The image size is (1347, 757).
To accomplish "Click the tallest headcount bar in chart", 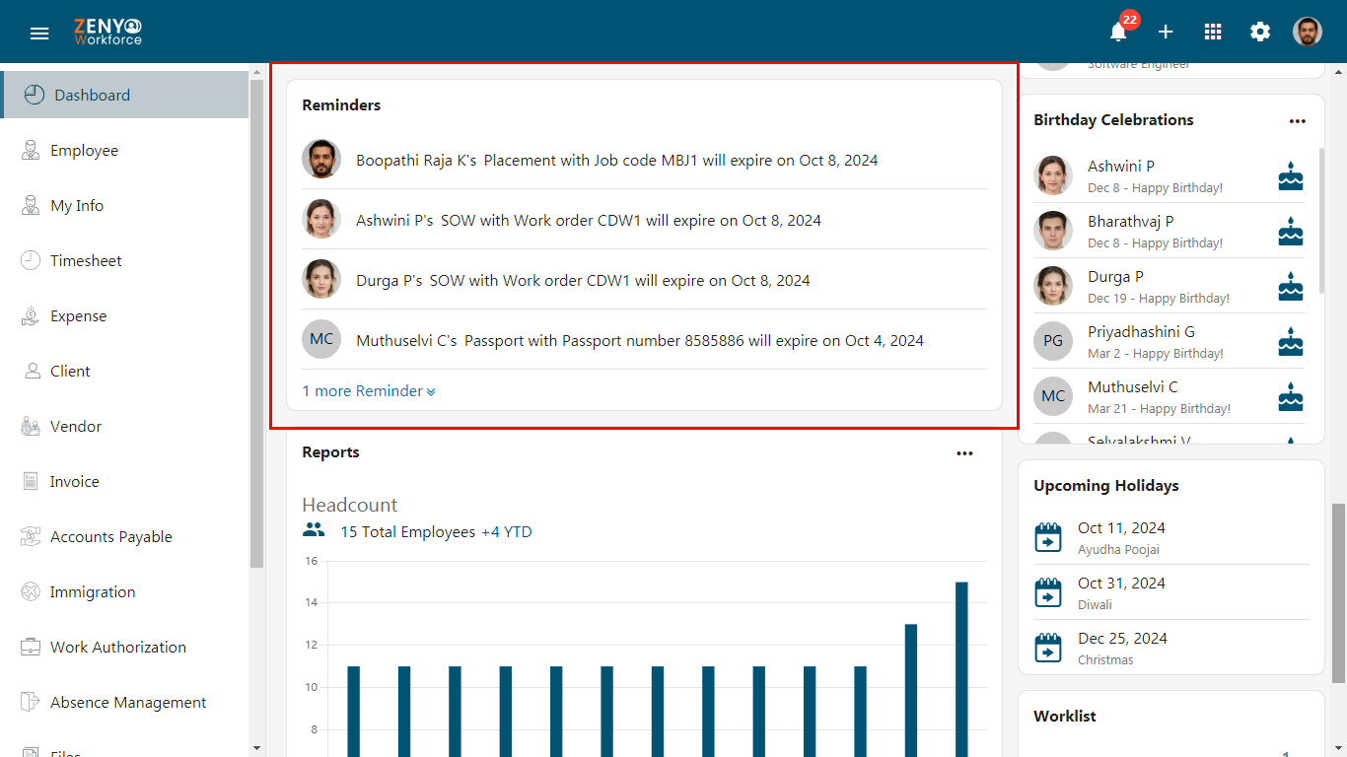I will (x=961, y=669).
